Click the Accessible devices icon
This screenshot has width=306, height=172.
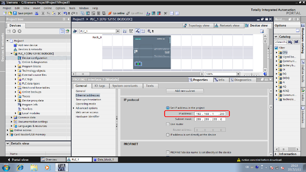[x=148, y=13]
